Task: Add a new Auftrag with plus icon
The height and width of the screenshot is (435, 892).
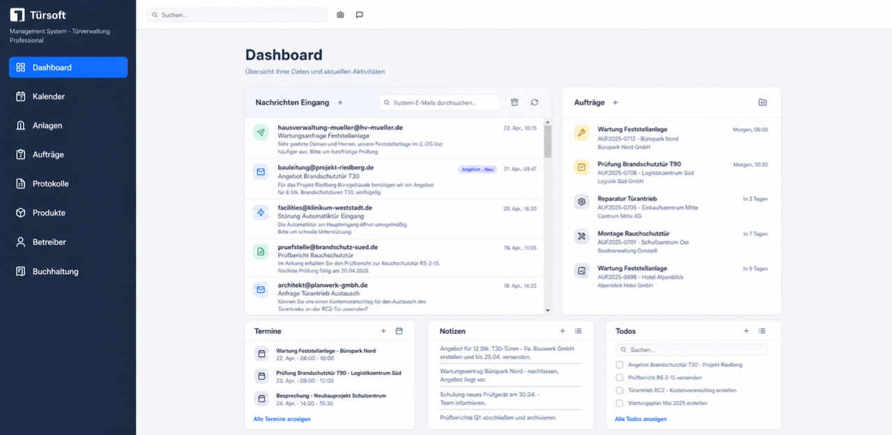Action: point(615,102)
